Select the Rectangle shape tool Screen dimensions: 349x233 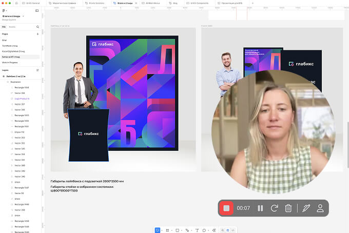[177, 230]
